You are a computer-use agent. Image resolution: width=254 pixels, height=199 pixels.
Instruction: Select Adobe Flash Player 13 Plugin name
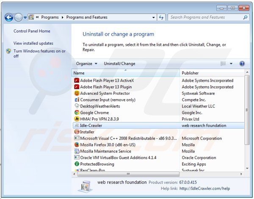106,87
